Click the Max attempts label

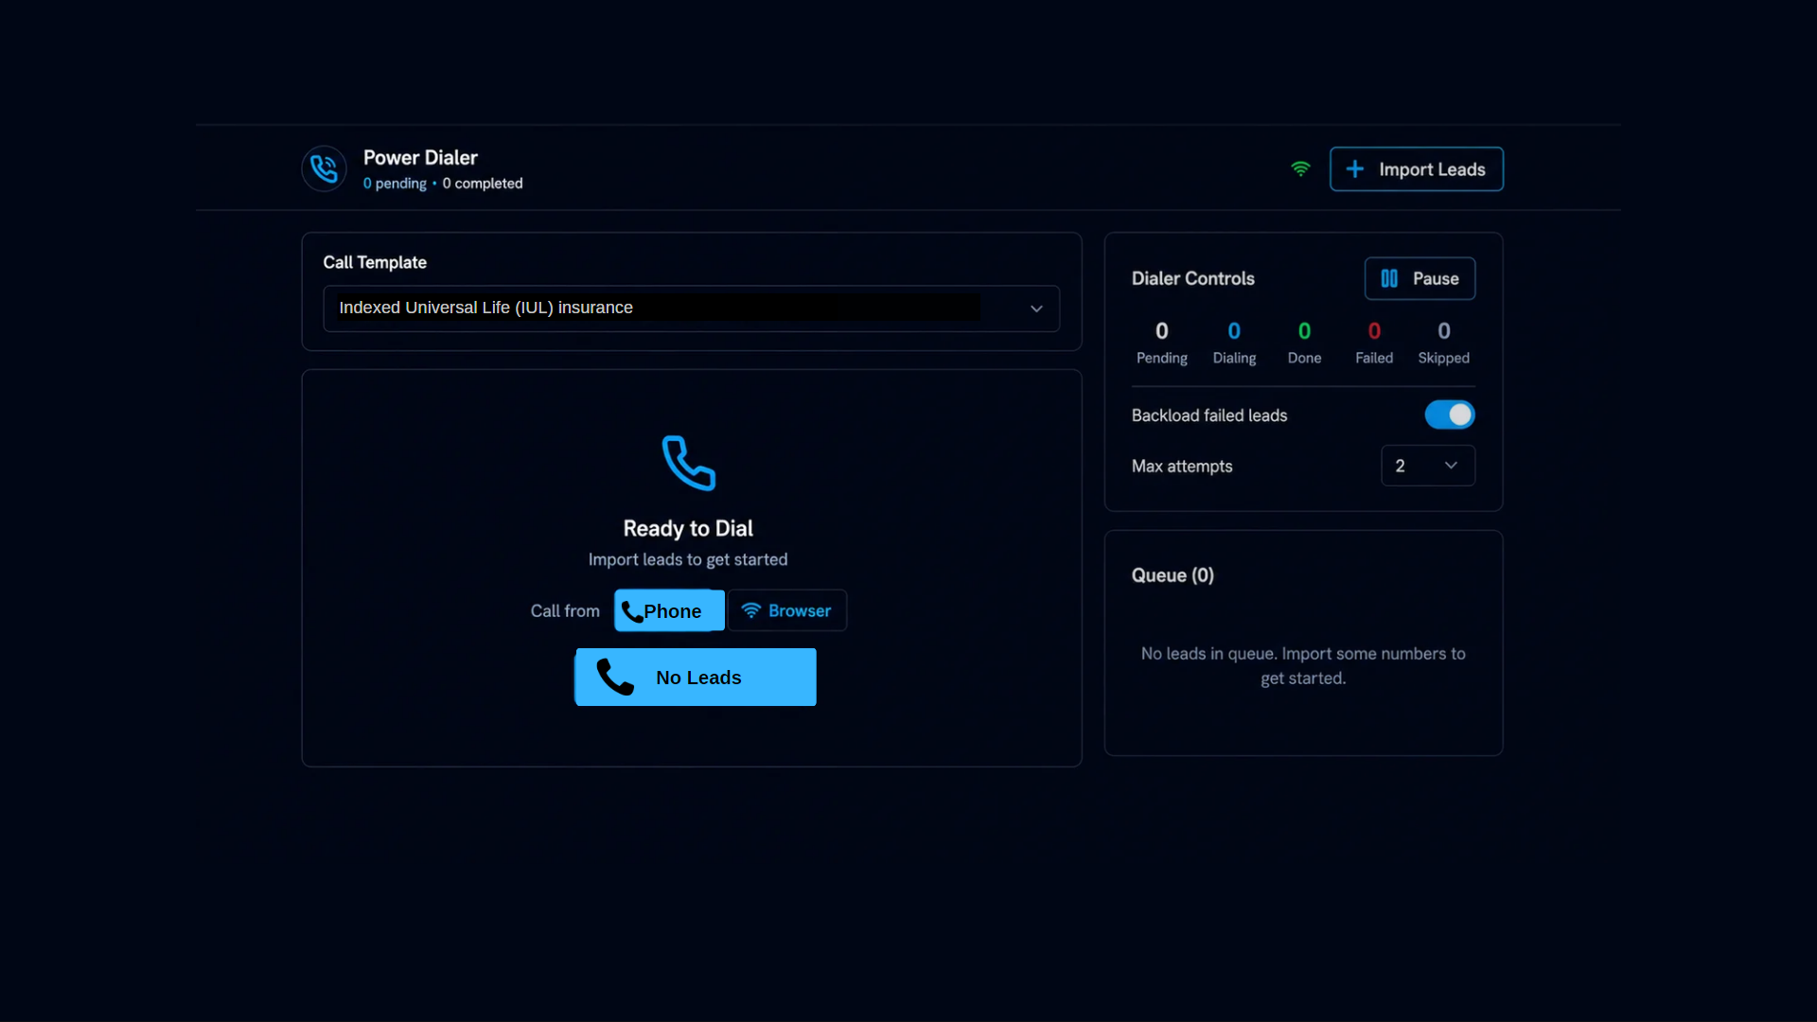tap(1182, 467)
